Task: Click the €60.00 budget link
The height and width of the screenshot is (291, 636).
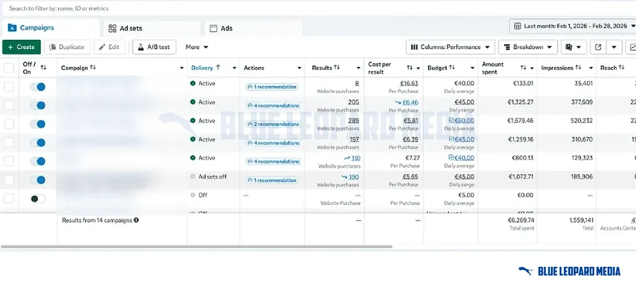Action: (464, 120)
